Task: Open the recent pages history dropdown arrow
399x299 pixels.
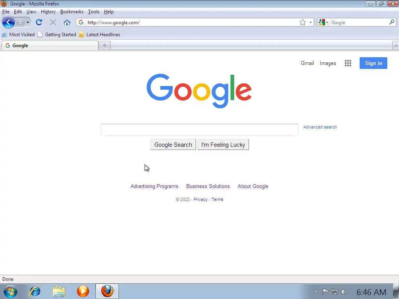Action: click(28, 22)
